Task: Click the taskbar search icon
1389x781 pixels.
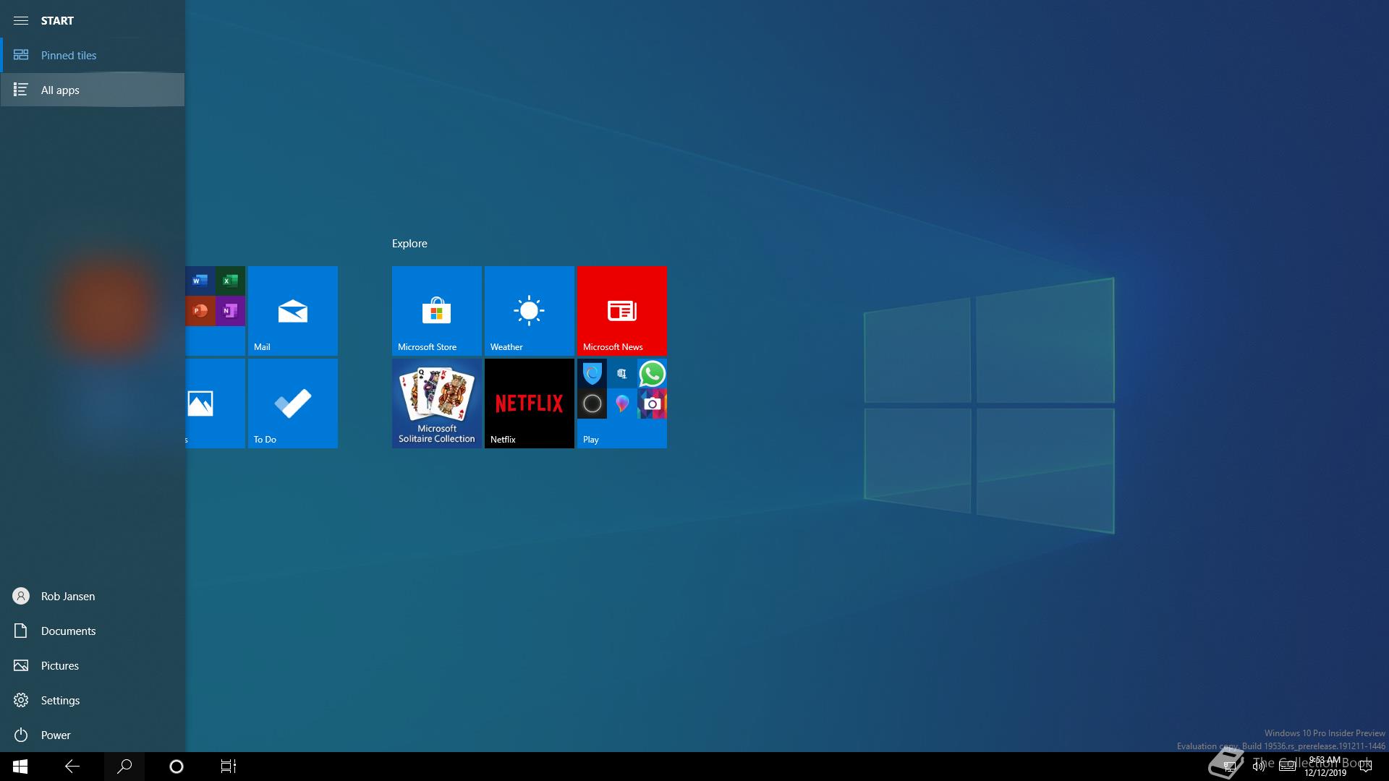Action: [124, 766]
